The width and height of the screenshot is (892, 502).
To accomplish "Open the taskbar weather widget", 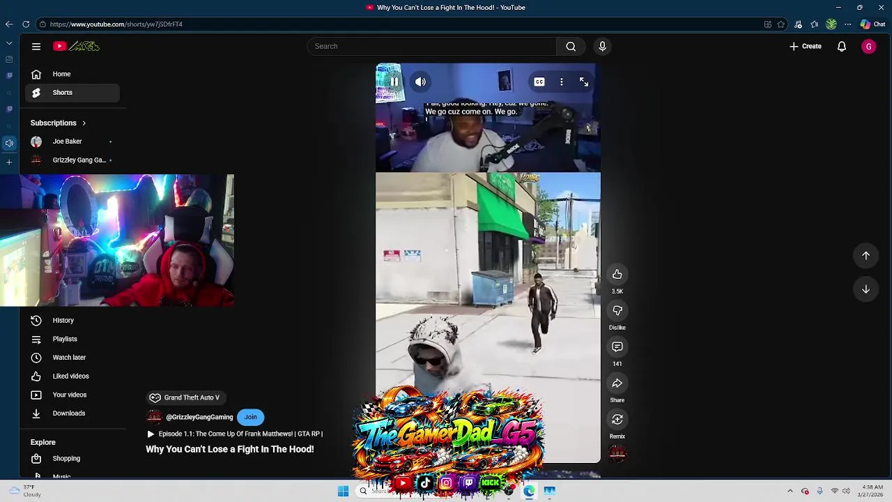I will 24,491.
